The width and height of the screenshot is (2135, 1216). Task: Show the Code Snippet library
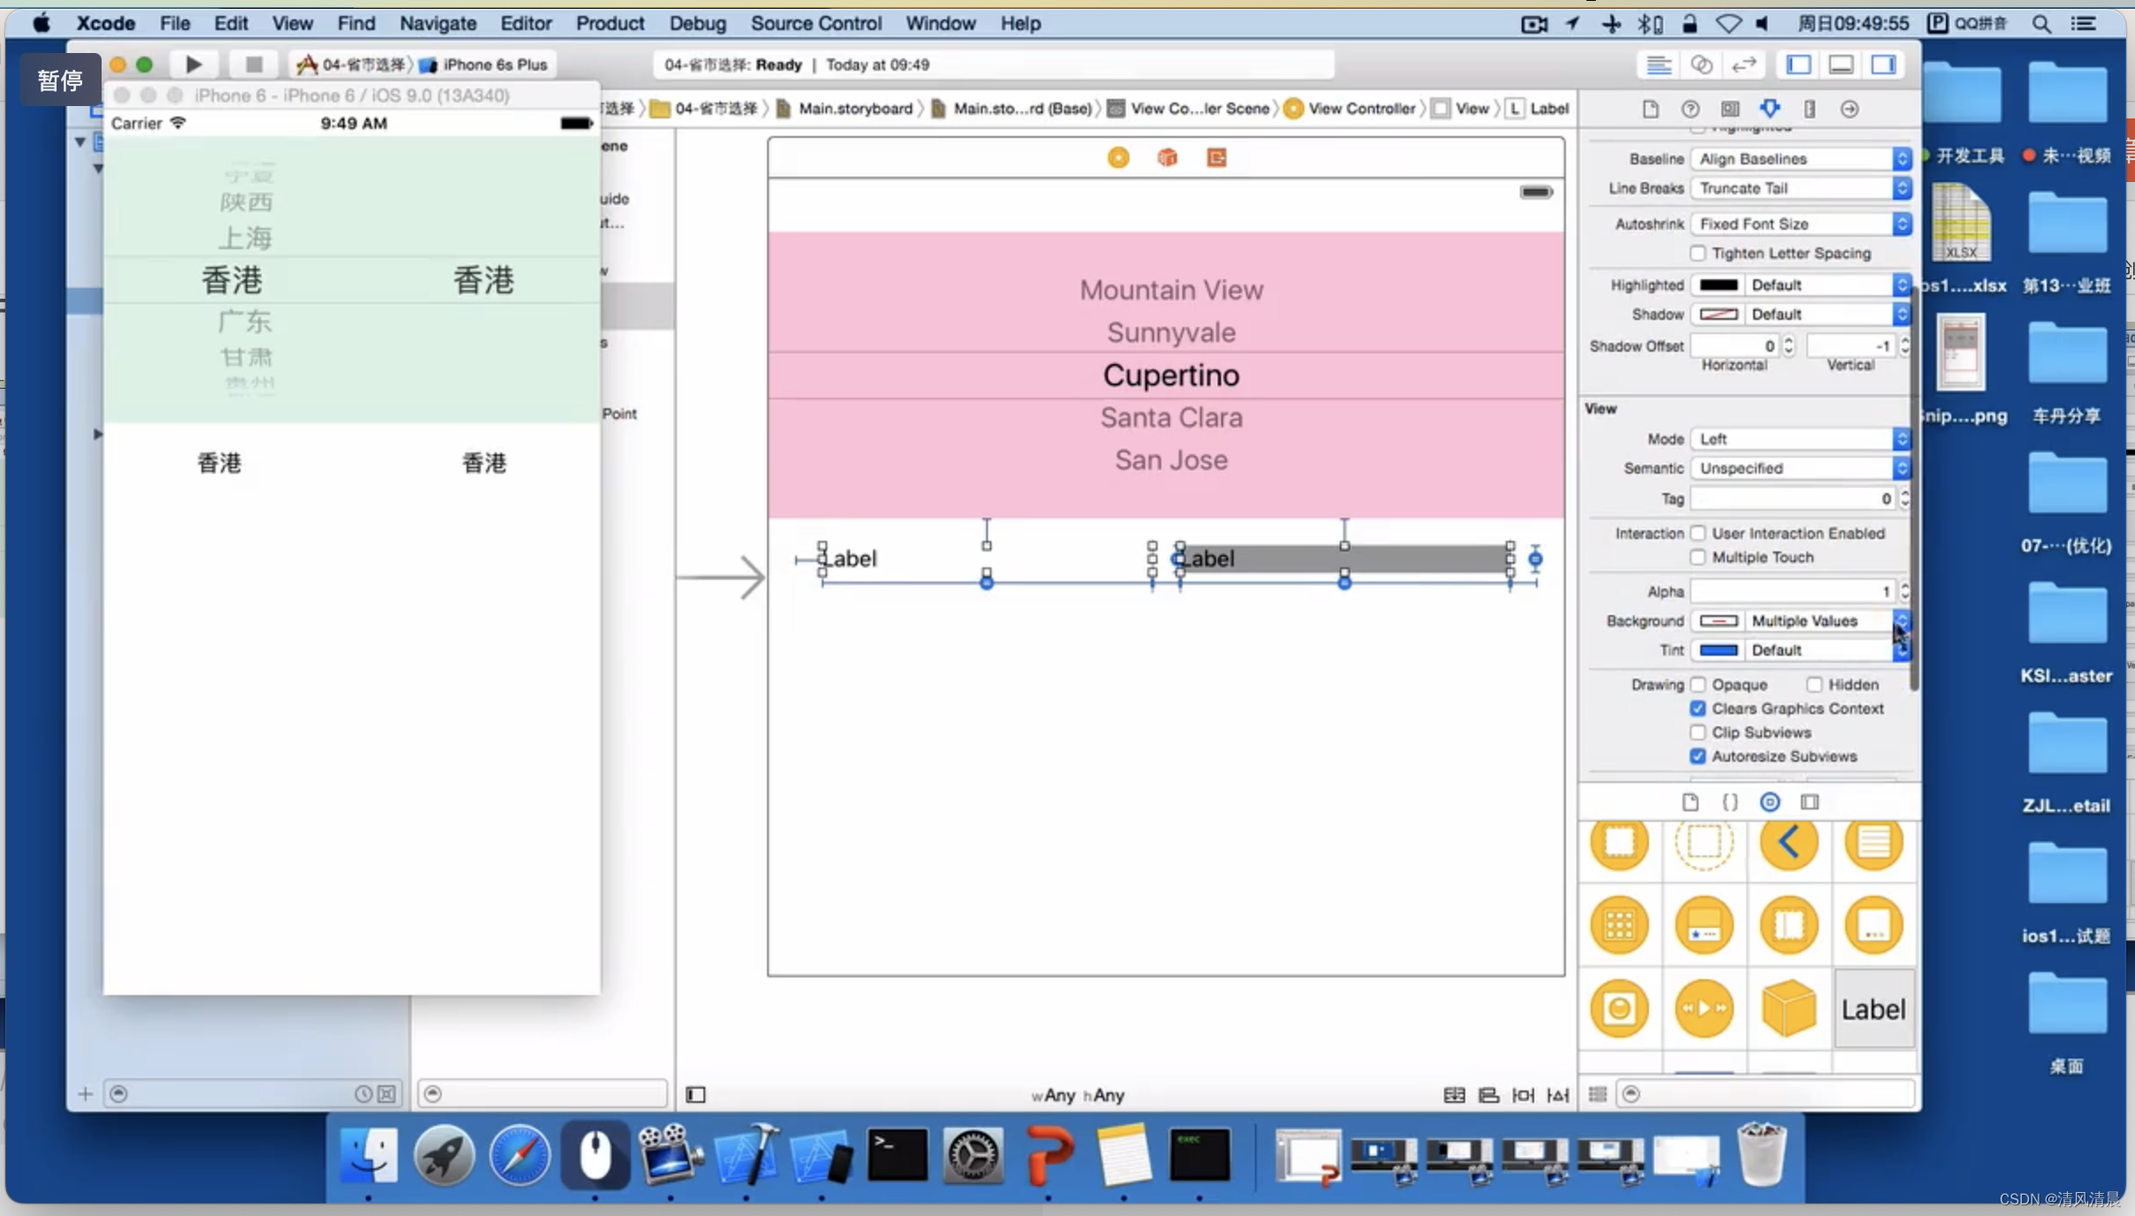pyautogui.click(x=1730, y=802)
